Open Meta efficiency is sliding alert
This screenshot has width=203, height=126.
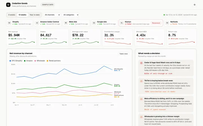166,104
